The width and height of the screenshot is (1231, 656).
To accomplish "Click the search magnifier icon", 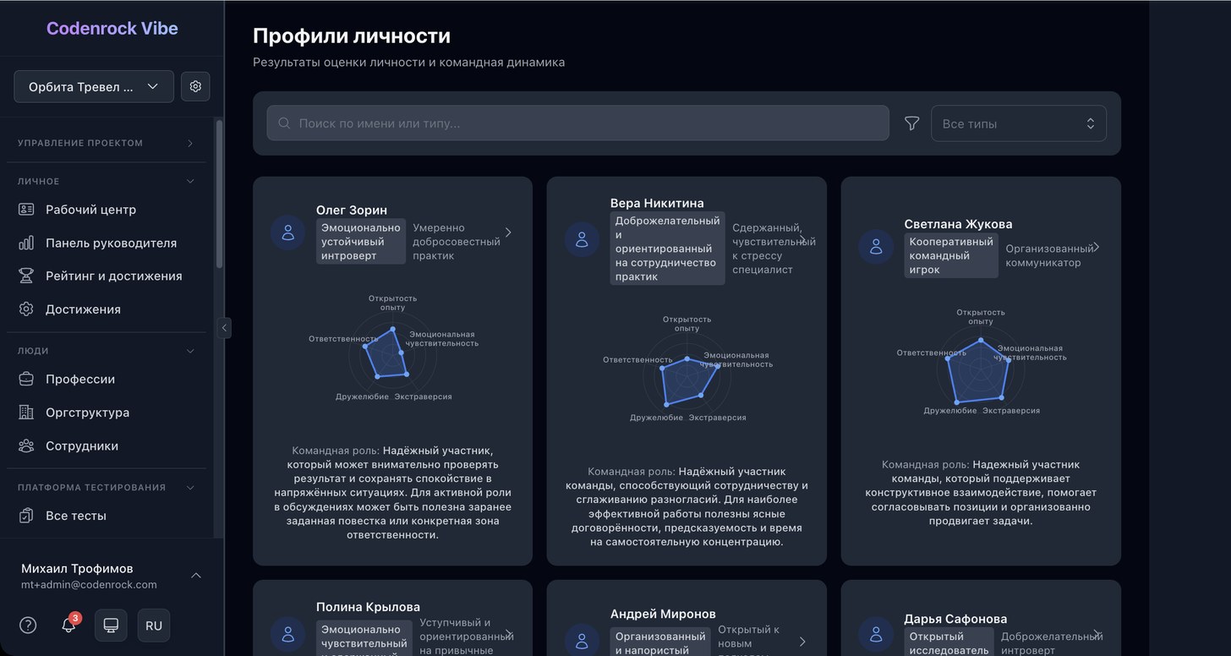I will (285, 123).
